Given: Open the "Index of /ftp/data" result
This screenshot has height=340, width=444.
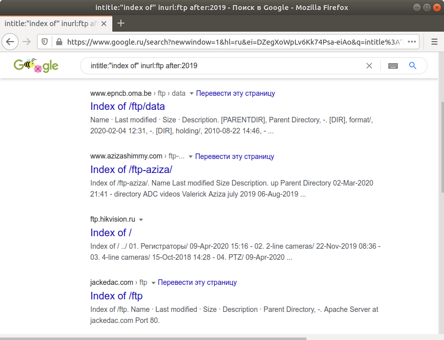Looking at the screenshot, I should click(x=127, y=106).
